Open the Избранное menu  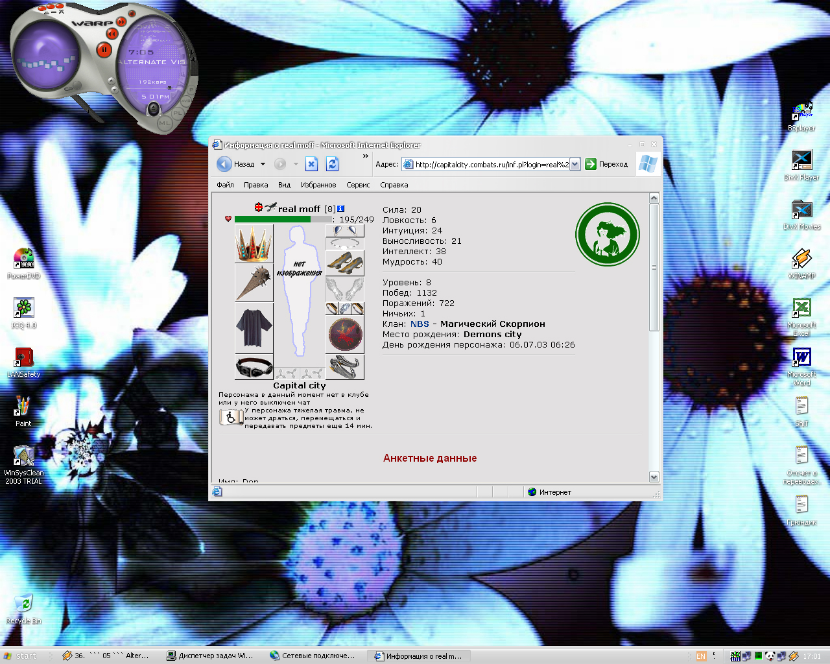point(318,185)
